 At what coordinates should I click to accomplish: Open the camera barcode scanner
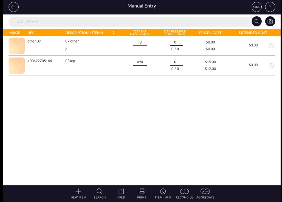[270, 21]
